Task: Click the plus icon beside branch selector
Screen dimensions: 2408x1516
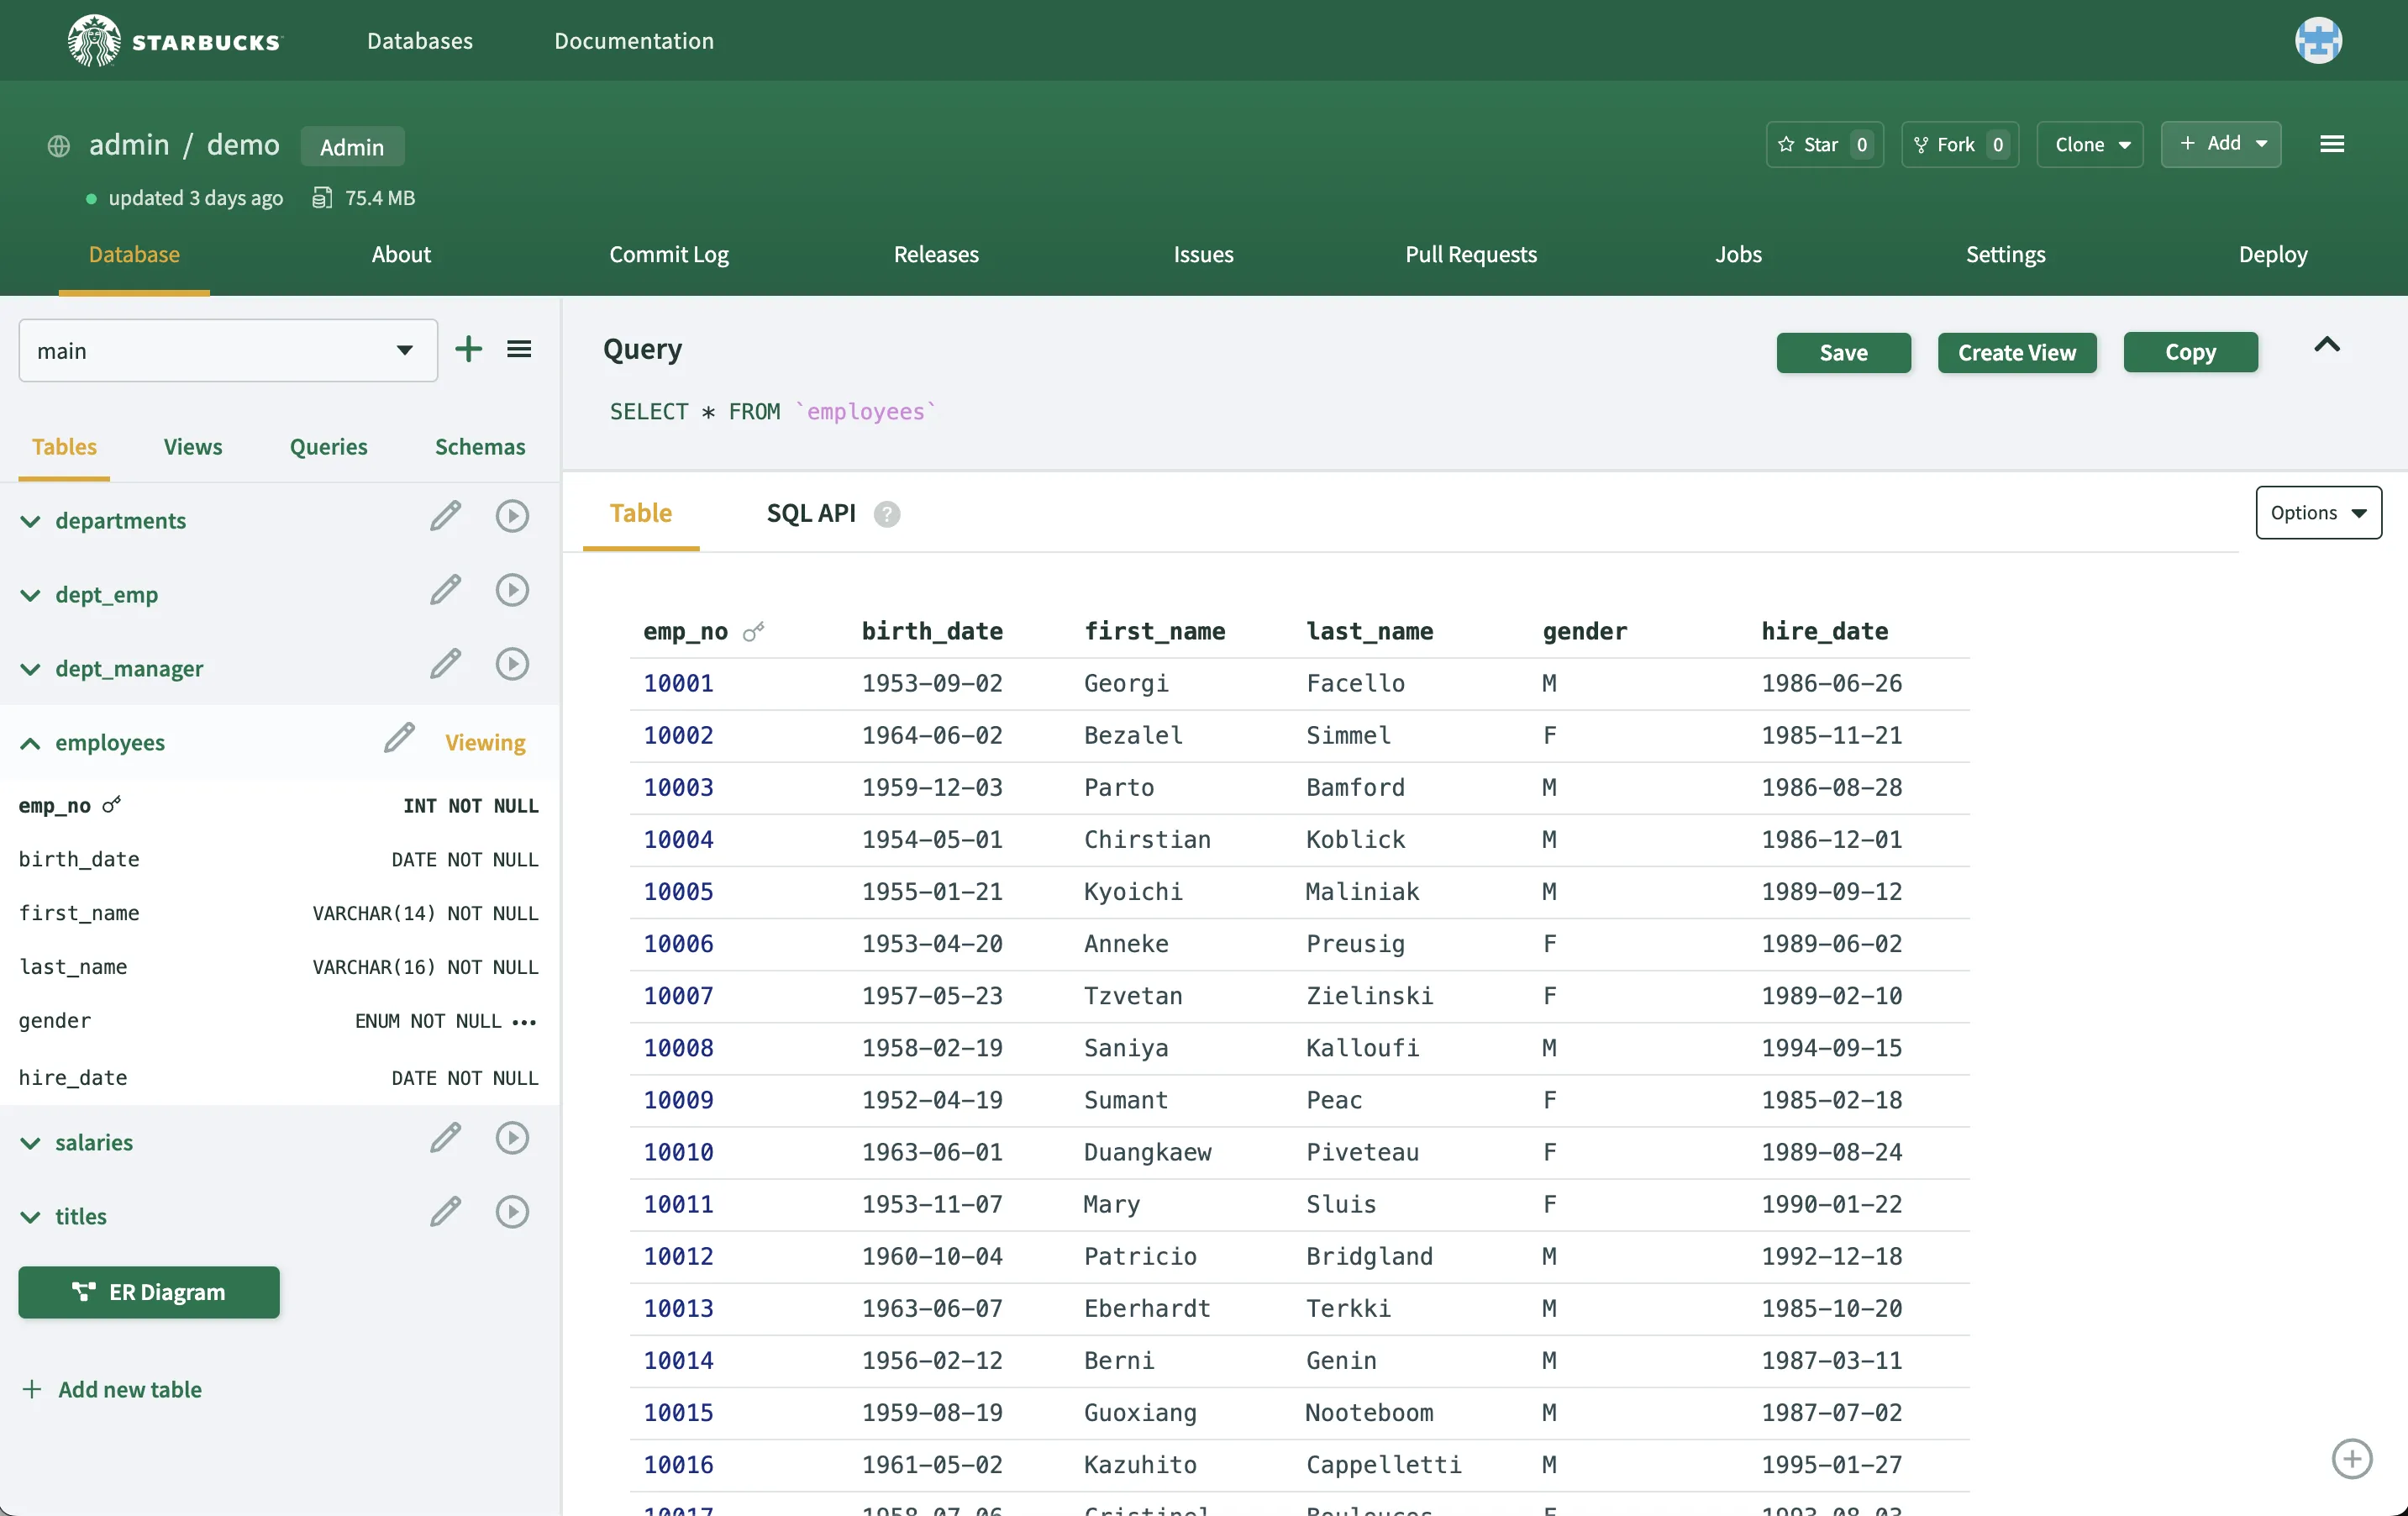Action: pyautogui.click(x=468, y=349)
